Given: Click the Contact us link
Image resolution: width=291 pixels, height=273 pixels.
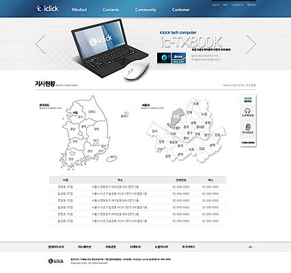Looking at the screenshot, I should tap(237, 5).
